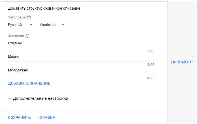Click the 9/25 character counter

(x=151, y=78)
